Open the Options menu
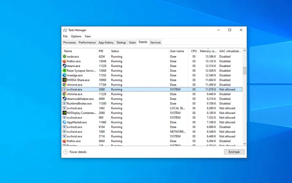Viewport: 292px width, 183px height. click(76, 36)
